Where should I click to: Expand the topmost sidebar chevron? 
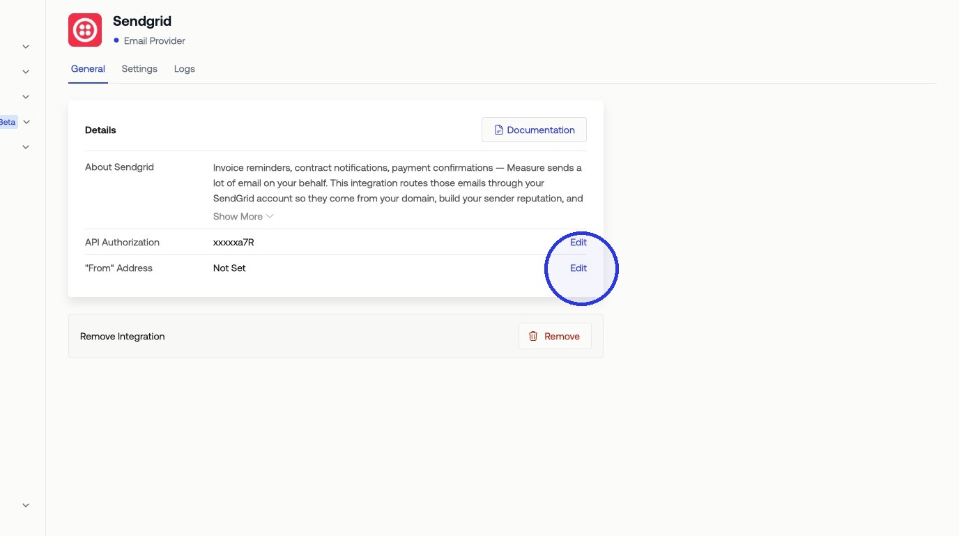click(26, 47)
